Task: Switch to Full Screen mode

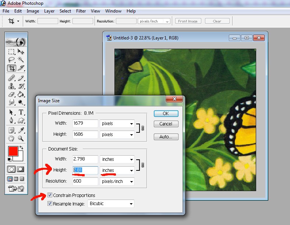Action: click(22, 179)
